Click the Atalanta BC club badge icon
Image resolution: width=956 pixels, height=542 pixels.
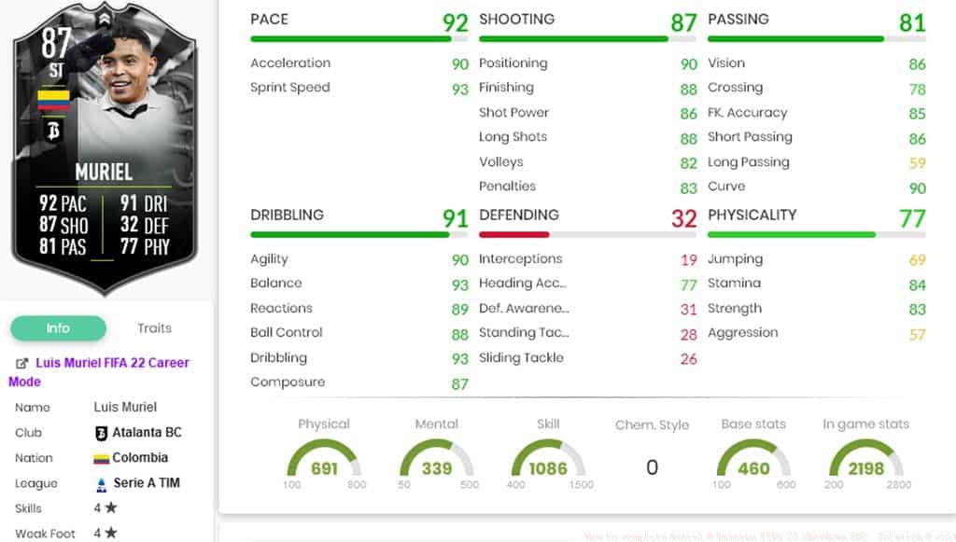click(102, 433)
